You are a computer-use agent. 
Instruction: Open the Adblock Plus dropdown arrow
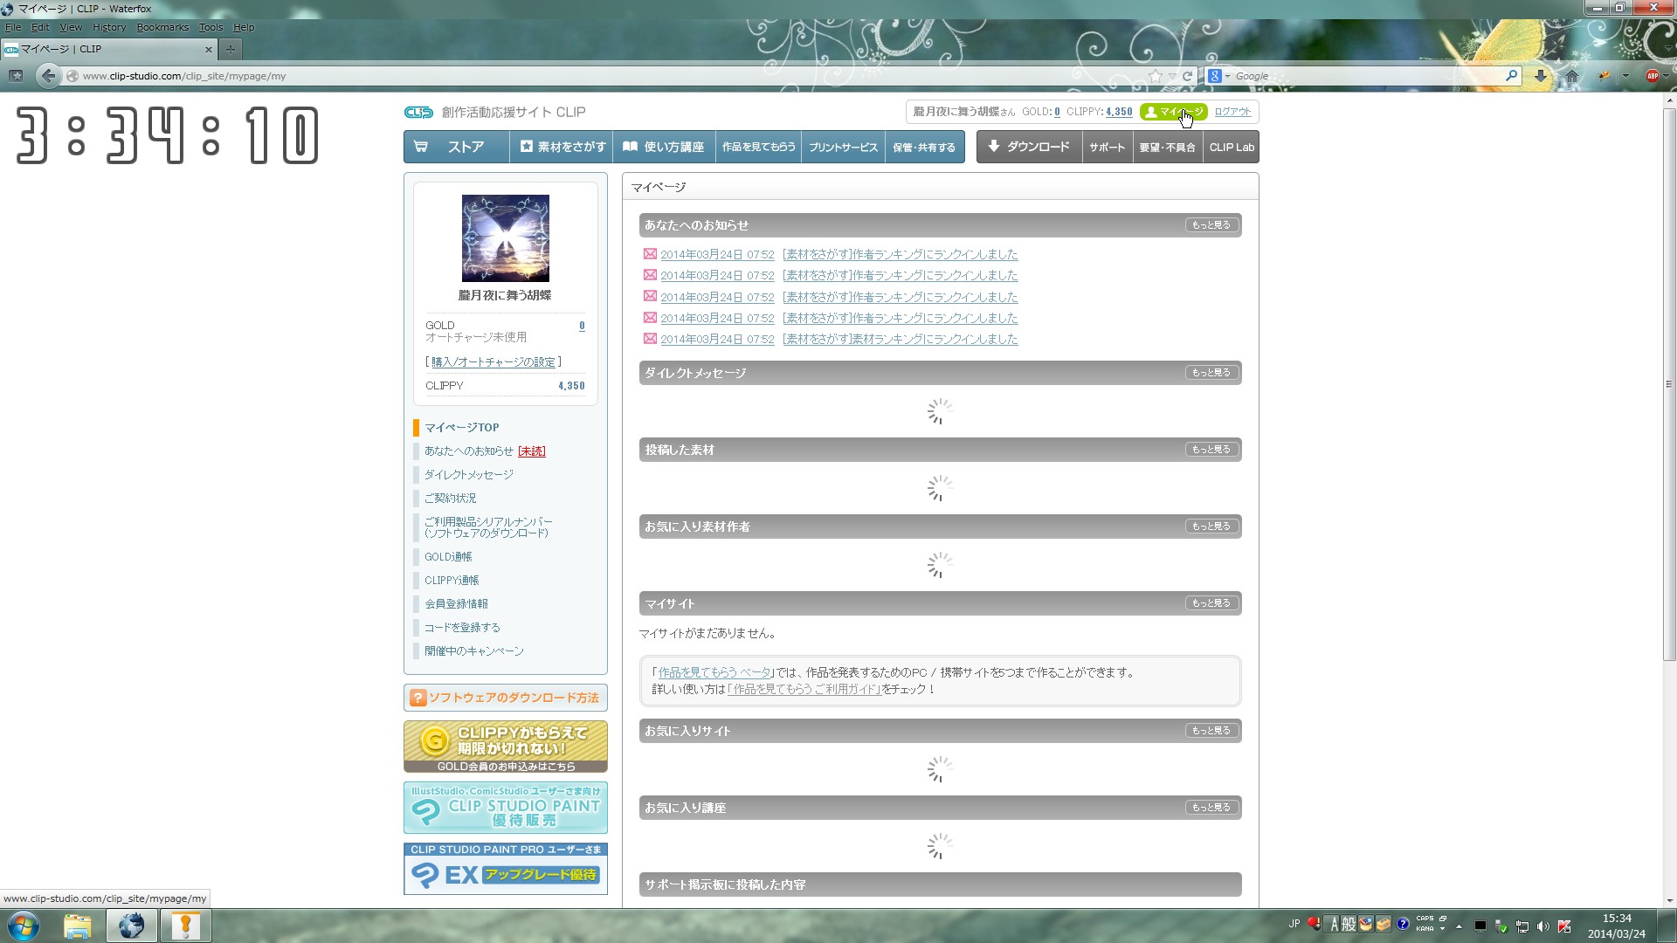pos(1667,76)
